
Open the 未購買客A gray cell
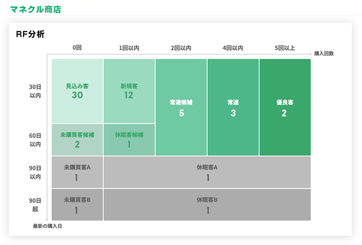77,172
